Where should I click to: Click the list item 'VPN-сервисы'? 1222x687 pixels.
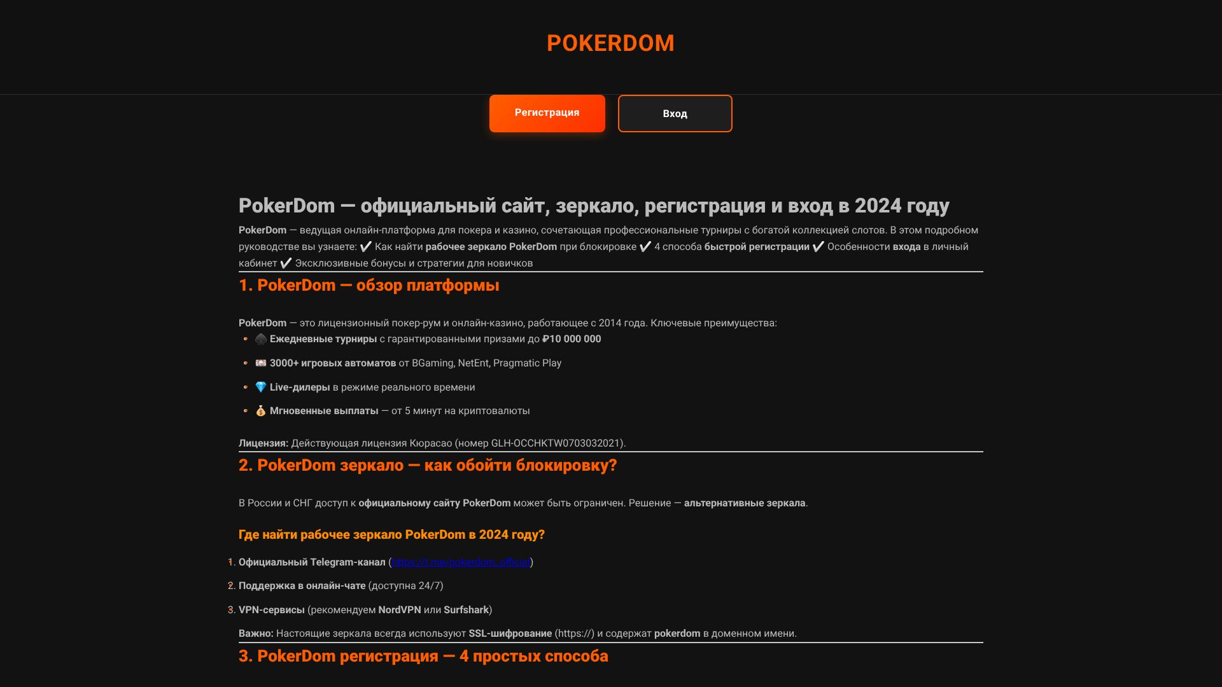272,610
